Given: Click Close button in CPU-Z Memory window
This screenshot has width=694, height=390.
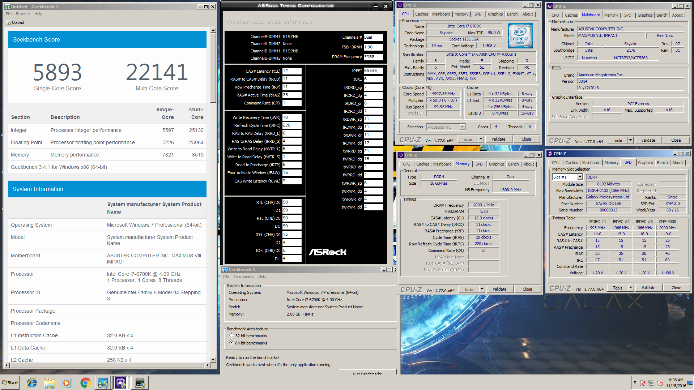Looking at the screenshot, I should click(527, 289).
